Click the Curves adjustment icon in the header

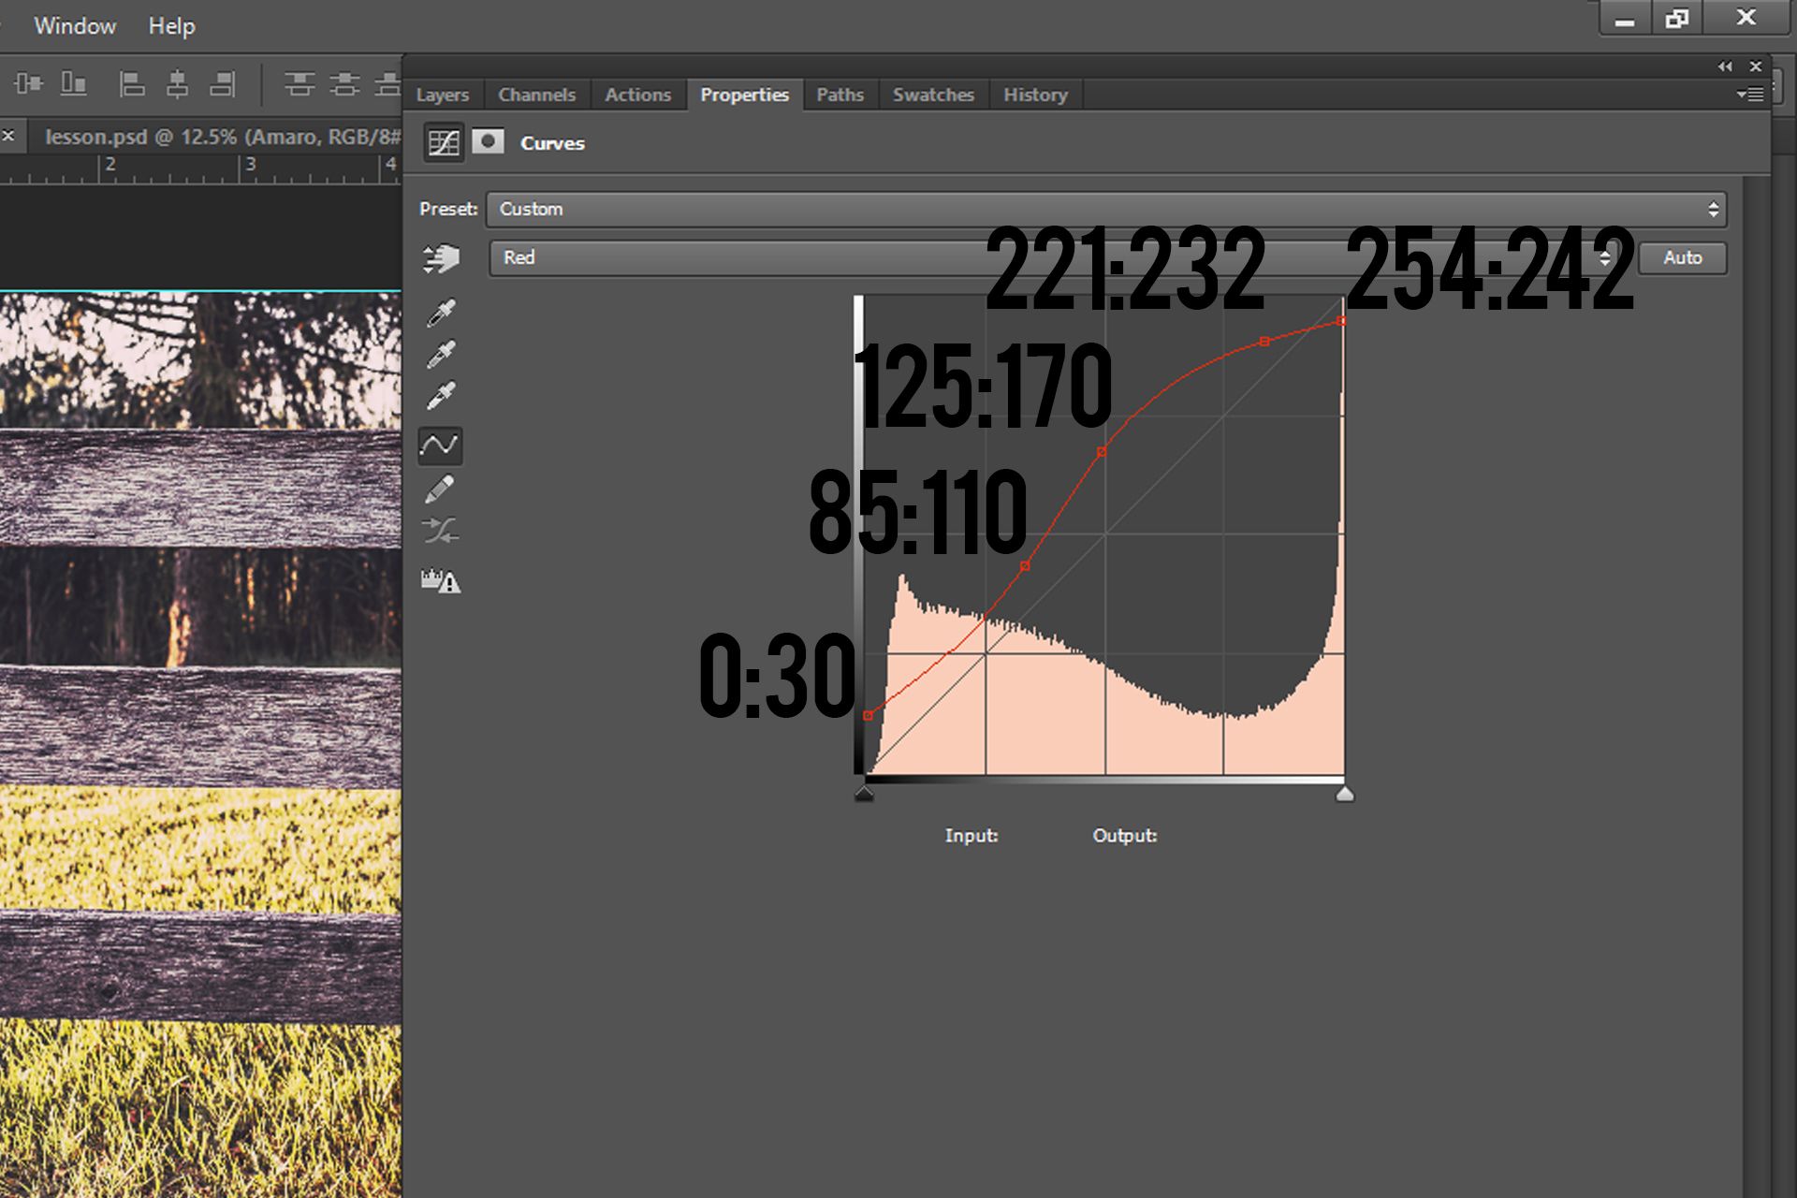[444, 142]
